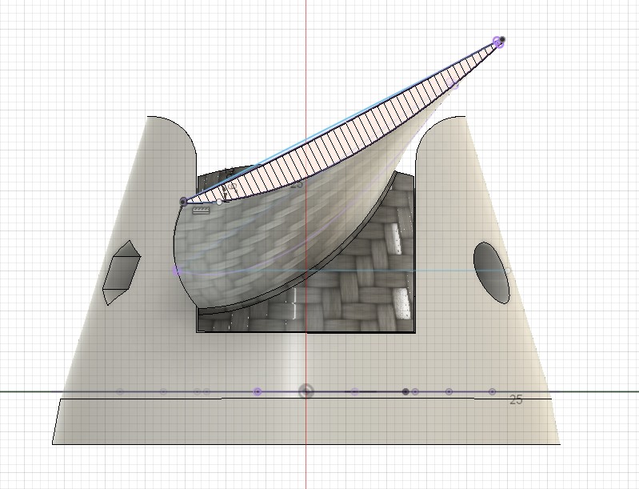Select the spline's upper-right endpoint
Screen dimensions: 639x489
coord(501,39)
